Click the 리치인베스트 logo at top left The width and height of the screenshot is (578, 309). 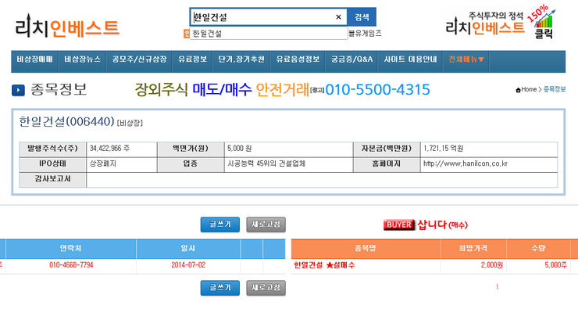pyautogui.click(x=67, y=27)
